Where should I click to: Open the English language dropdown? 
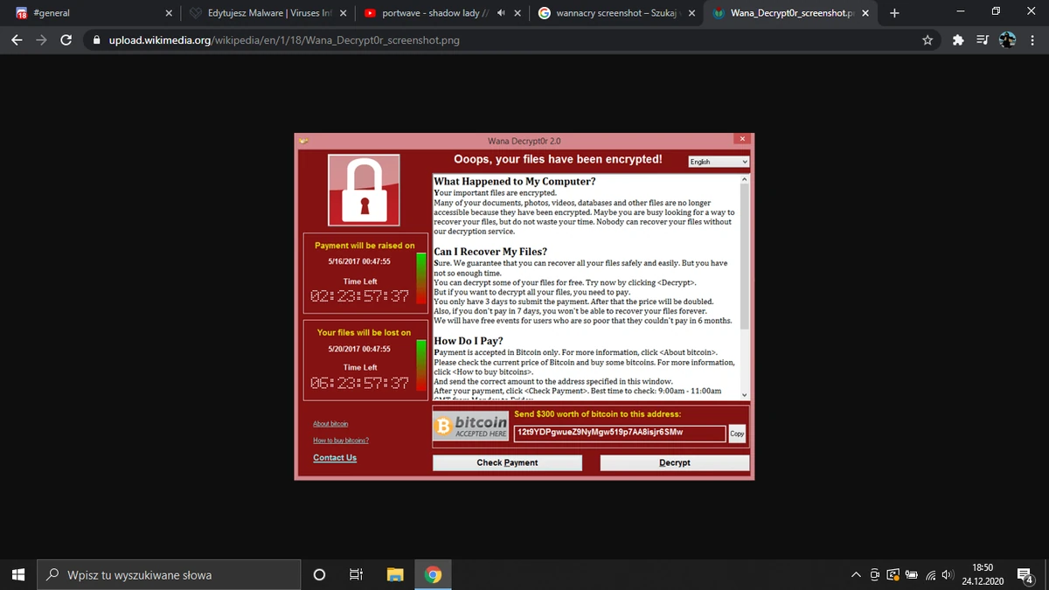(719, 161)
